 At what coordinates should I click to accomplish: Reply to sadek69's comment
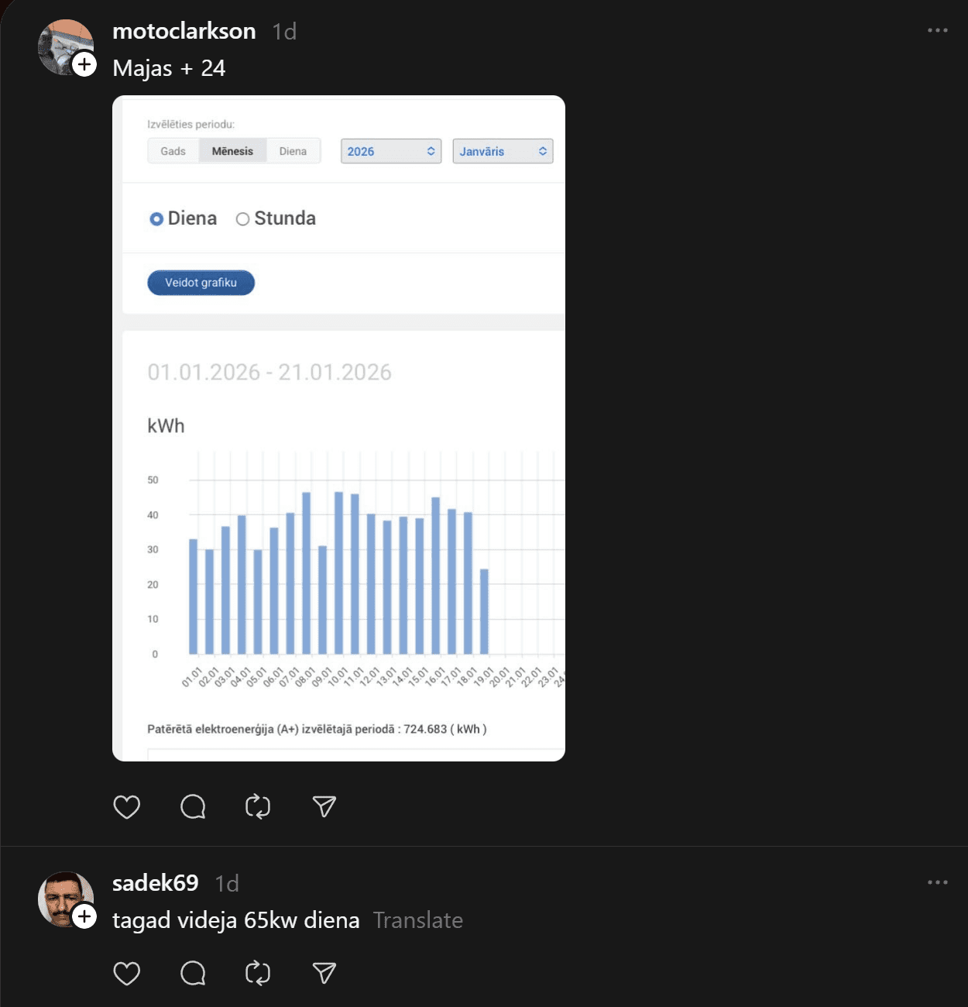click(193, 973)
